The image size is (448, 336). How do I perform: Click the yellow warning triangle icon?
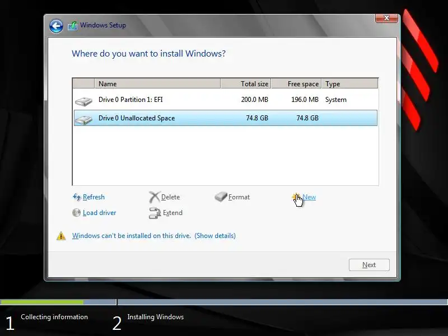click(61, 236)
